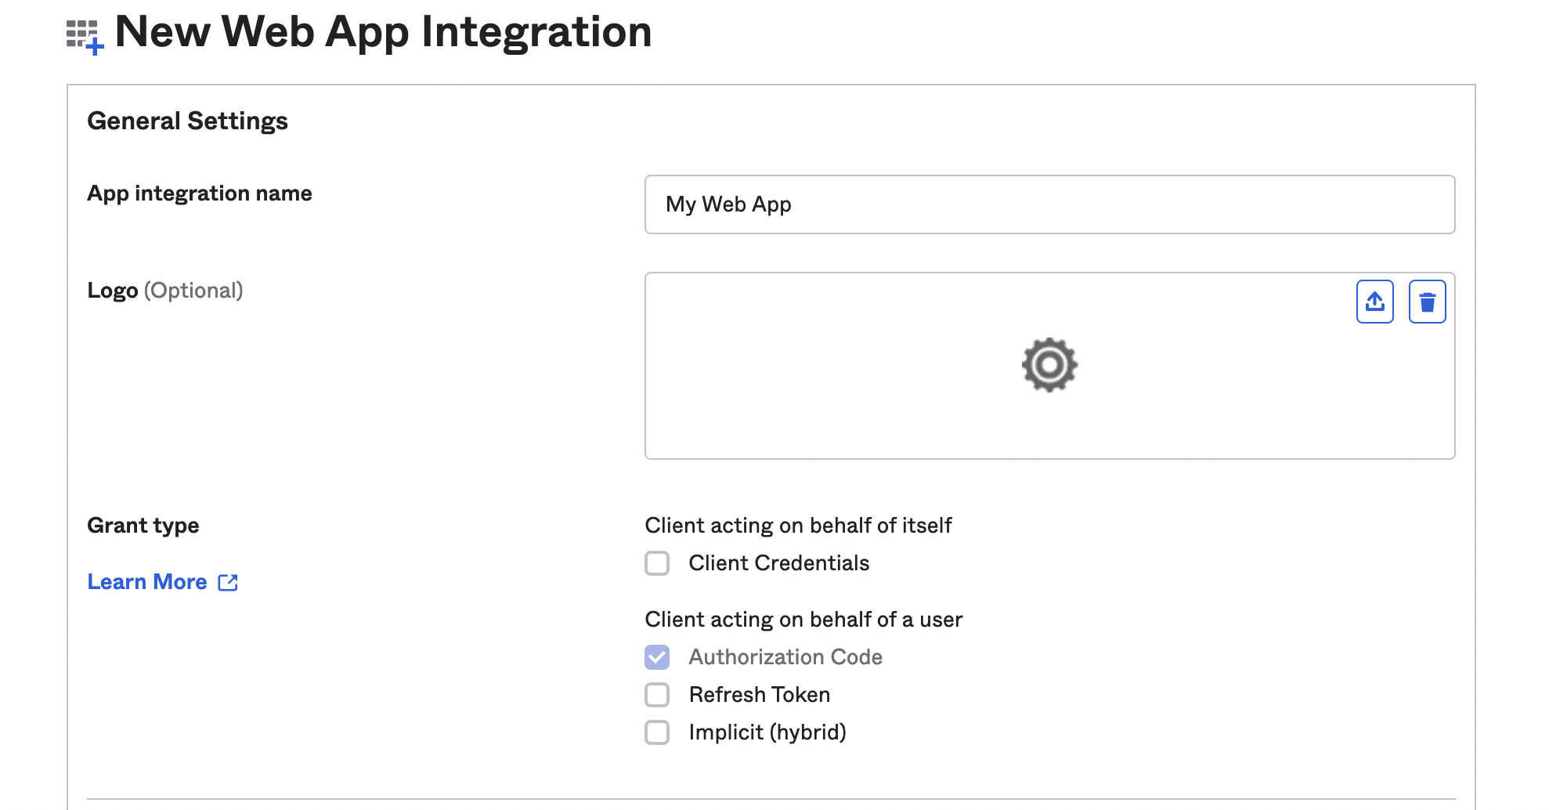This screenshot has height=810, width=1549.
Task: Enable the Client Credentials checkbox
Action: coord(657,563)
